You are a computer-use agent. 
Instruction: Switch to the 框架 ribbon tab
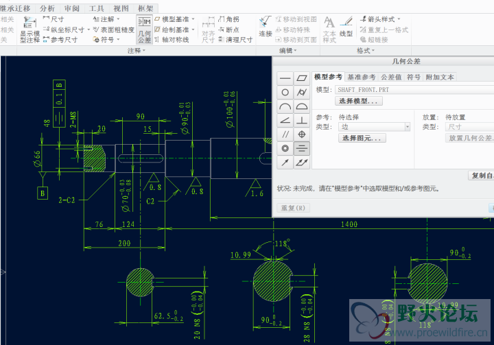tap(145, 8)
